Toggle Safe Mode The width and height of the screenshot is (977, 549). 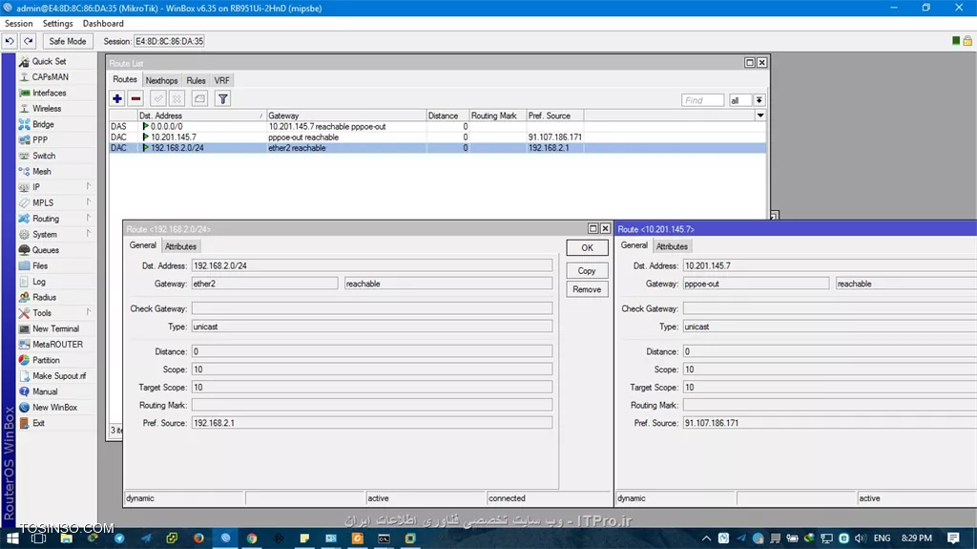(x=68, y=41)
